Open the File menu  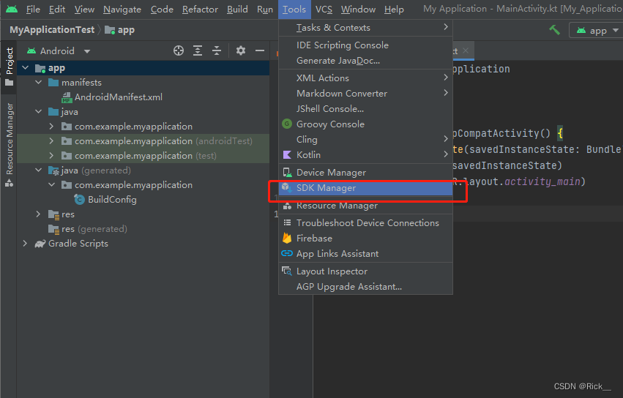[33, 9]
